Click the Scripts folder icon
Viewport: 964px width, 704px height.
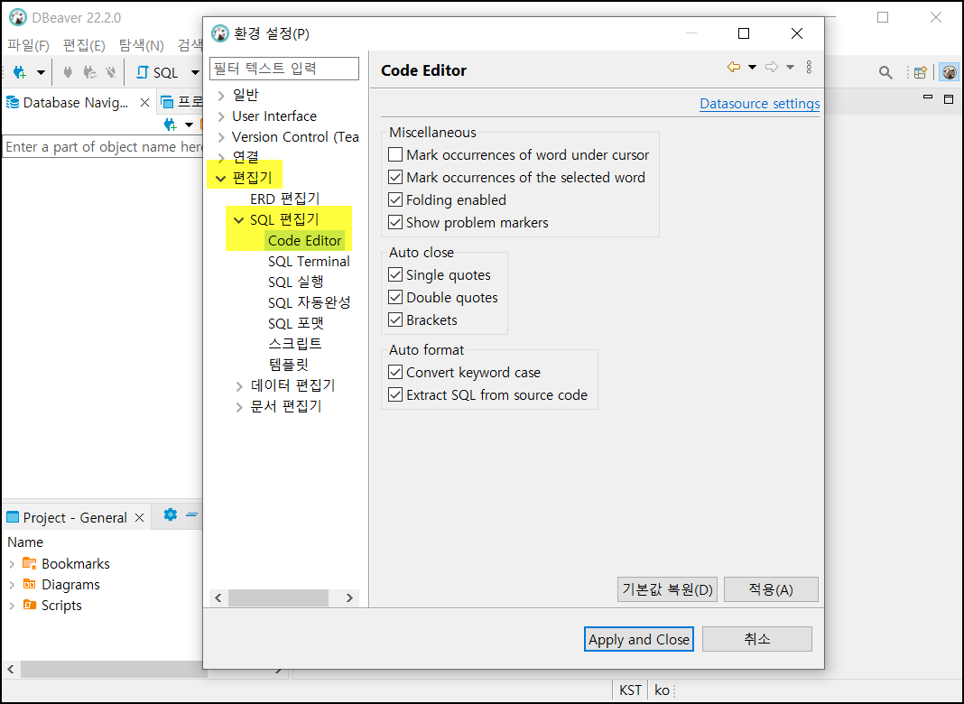[x=30, y=605]
